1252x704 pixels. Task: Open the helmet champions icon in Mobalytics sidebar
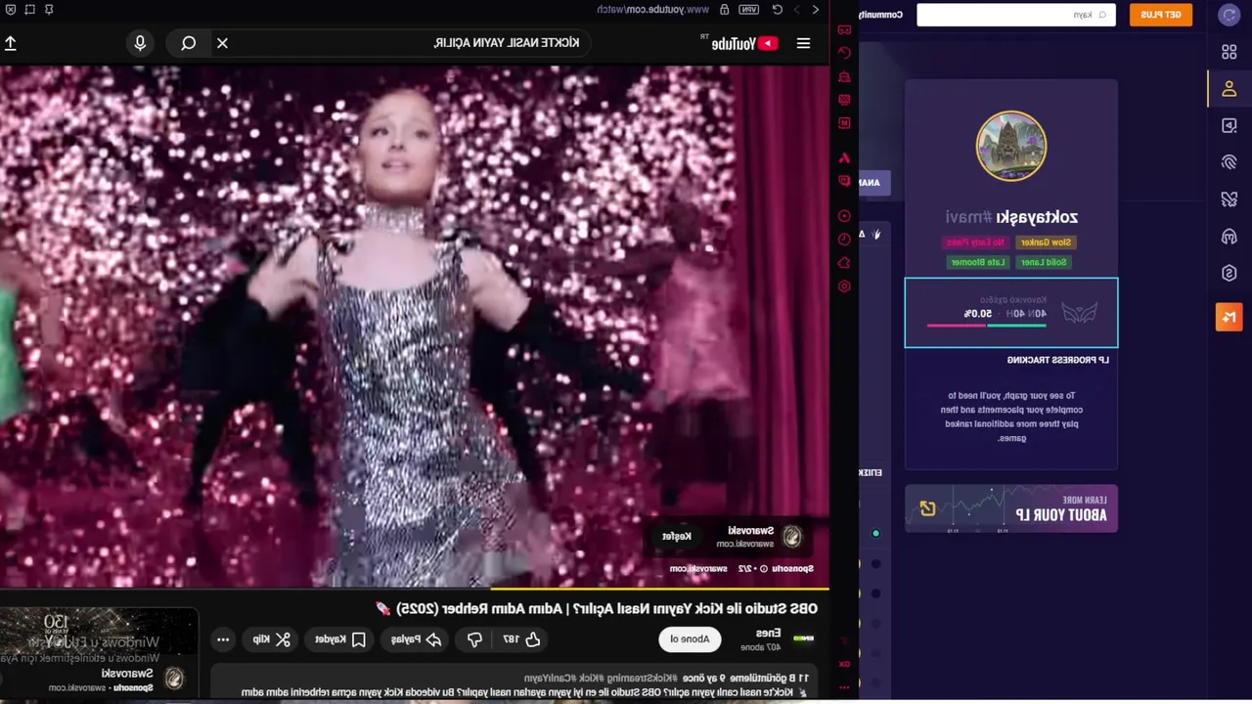pyautogui.click(x=1230, y=237)
